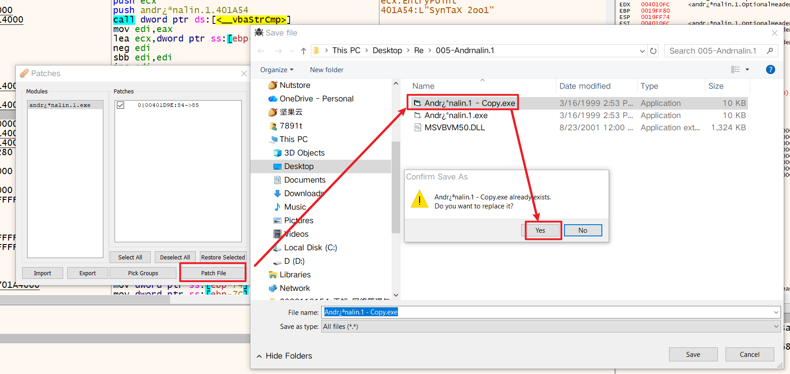This screenshot has width=790, height=374.
Task: Open the Save as type dropdown
Action: pyautogui.click(x=776, y=327)
